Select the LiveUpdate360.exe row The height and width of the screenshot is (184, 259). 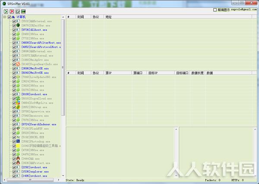point(39,77)
